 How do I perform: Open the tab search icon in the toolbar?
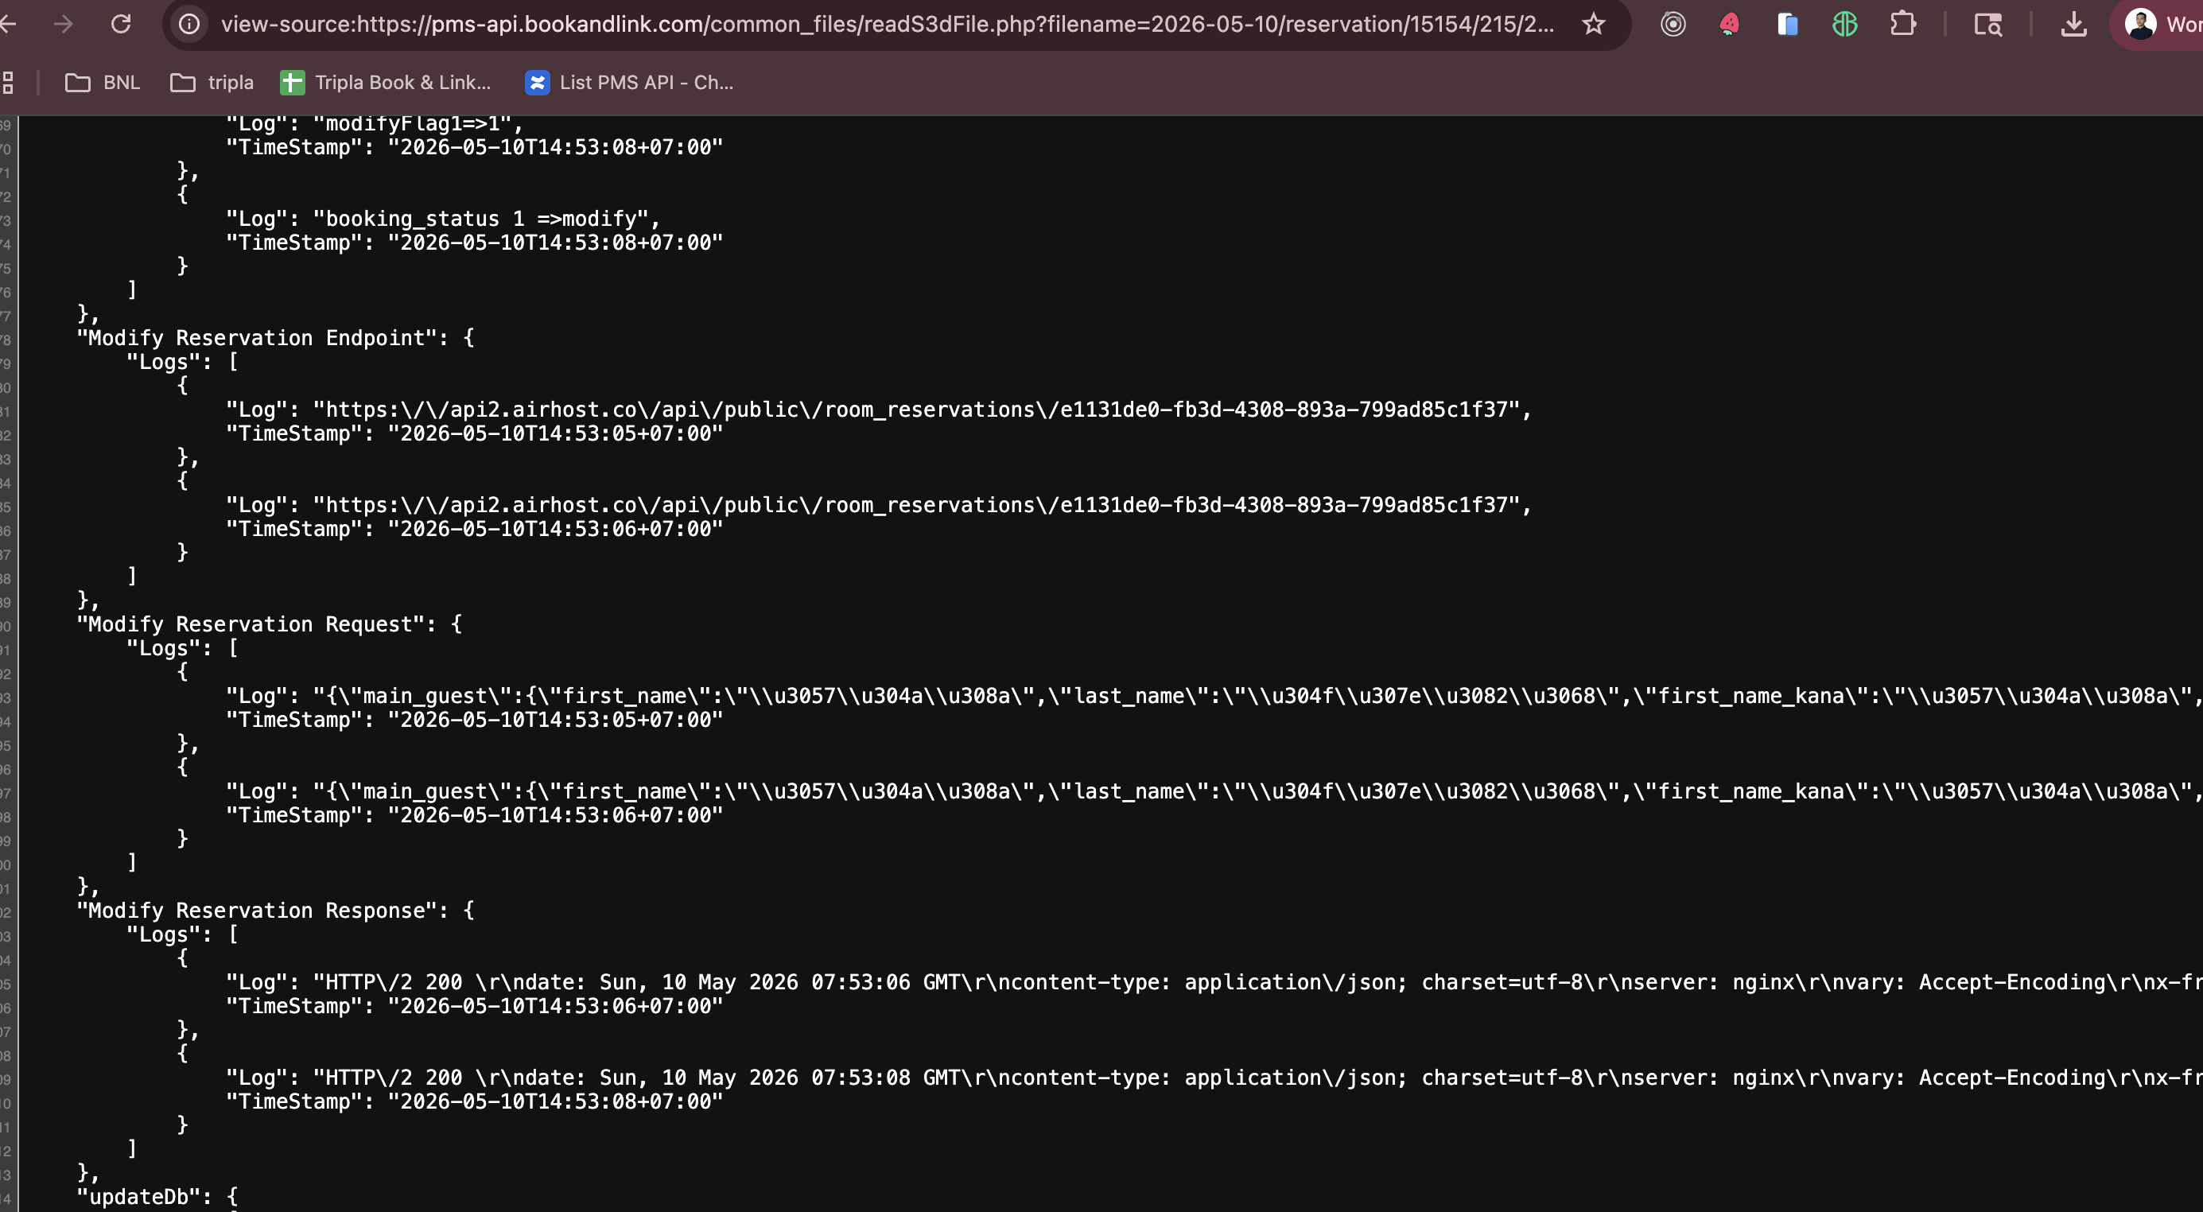pos(1987,25)
